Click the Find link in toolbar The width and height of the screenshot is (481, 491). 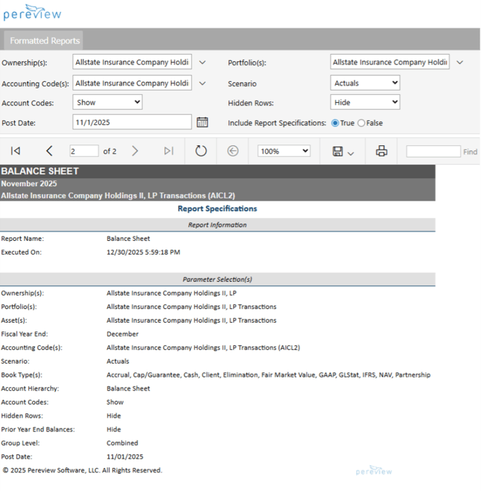pyautogui.click(x=470, y=152)
